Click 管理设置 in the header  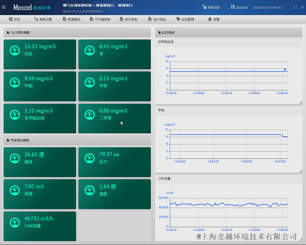211,7
